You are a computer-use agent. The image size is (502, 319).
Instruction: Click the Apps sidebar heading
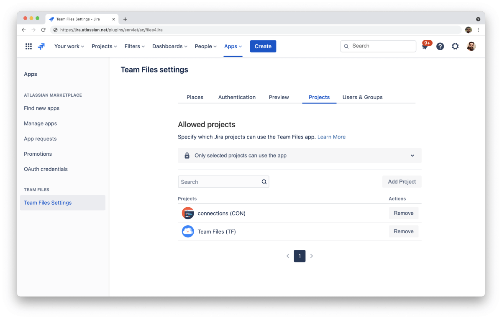[31, 74]
